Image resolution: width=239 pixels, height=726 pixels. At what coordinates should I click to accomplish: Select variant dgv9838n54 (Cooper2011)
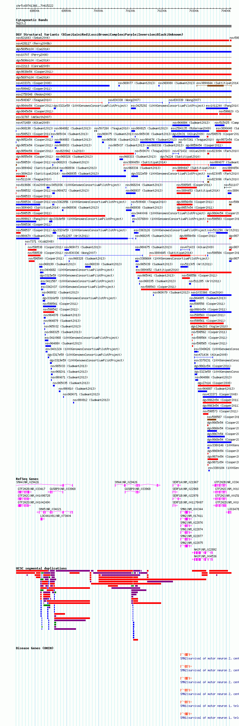35,72
